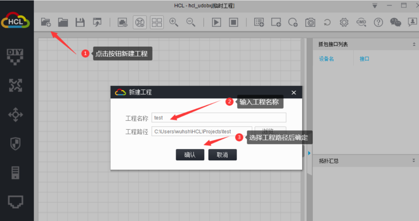Click the zoom in magnifier icon
Viewport: 419px width, 221px height.
[x=173, y=22]
